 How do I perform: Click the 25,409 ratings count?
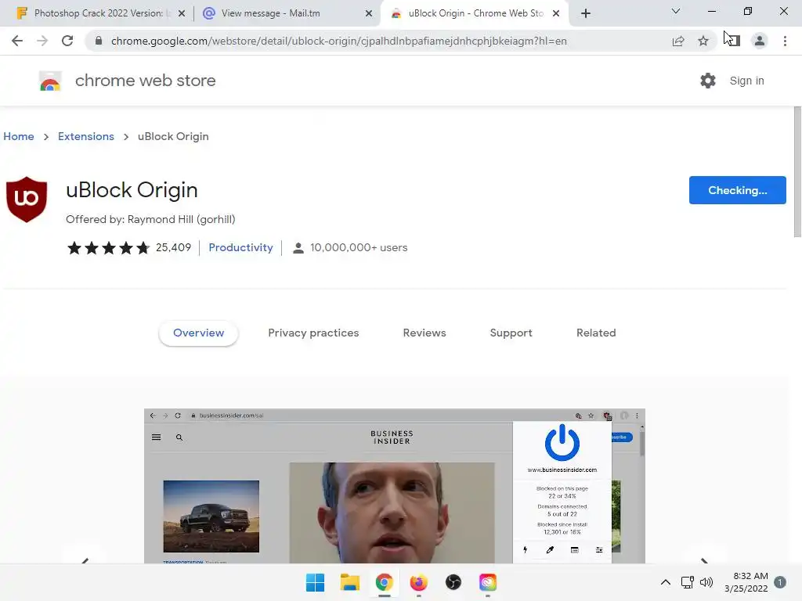[173, 247]
